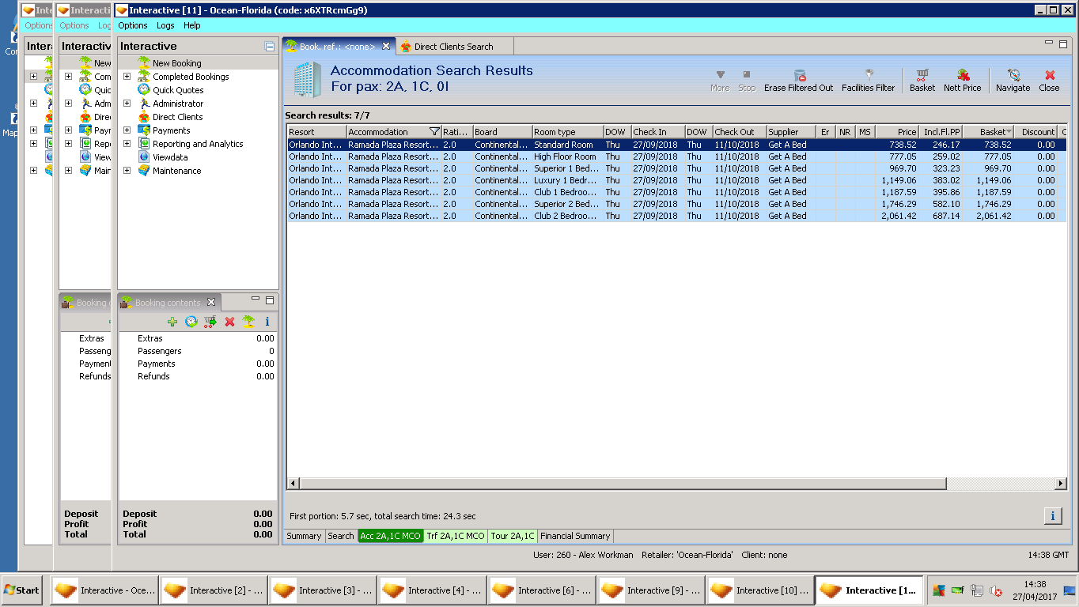Open the Help menu
Screen dimensions: 1079x607
click(192, 25)
